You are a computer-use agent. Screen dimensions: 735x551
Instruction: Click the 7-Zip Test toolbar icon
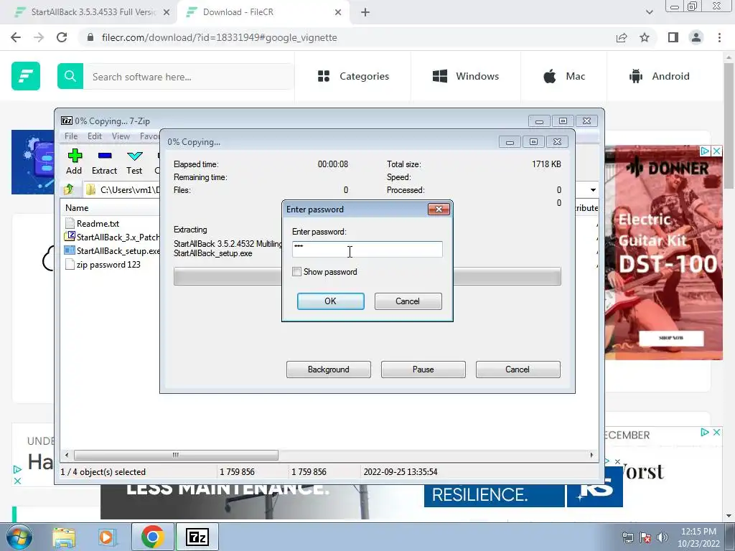click(134, 161)
